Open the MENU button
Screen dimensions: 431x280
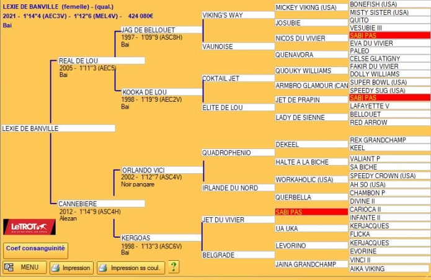[x=24, y=267]
